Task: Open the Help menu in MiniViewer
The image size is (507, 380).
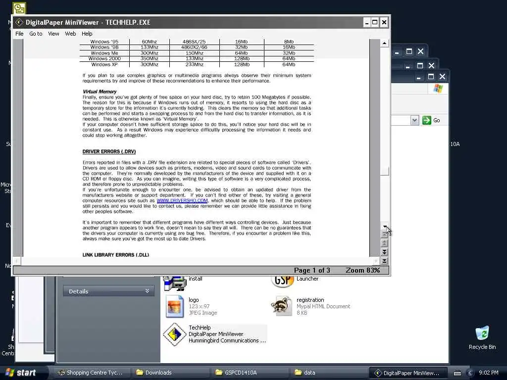Action: 87,34
